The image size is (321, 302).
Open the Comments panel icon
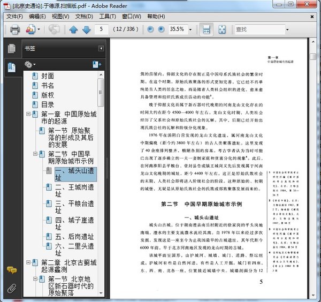[11, 270]
